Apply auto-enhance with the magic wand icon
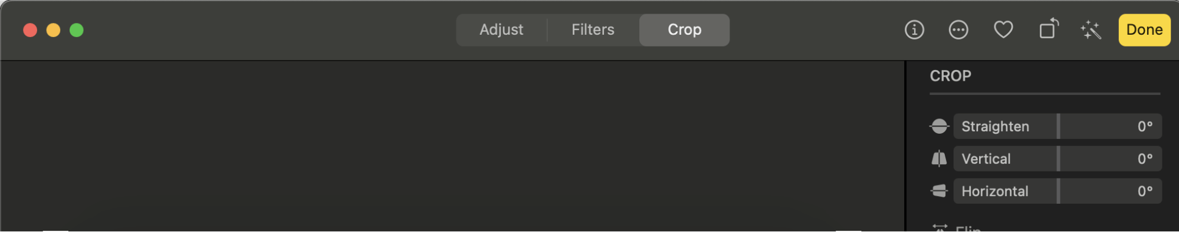This screenshot has height=232, width=1179. (1091, 29)
